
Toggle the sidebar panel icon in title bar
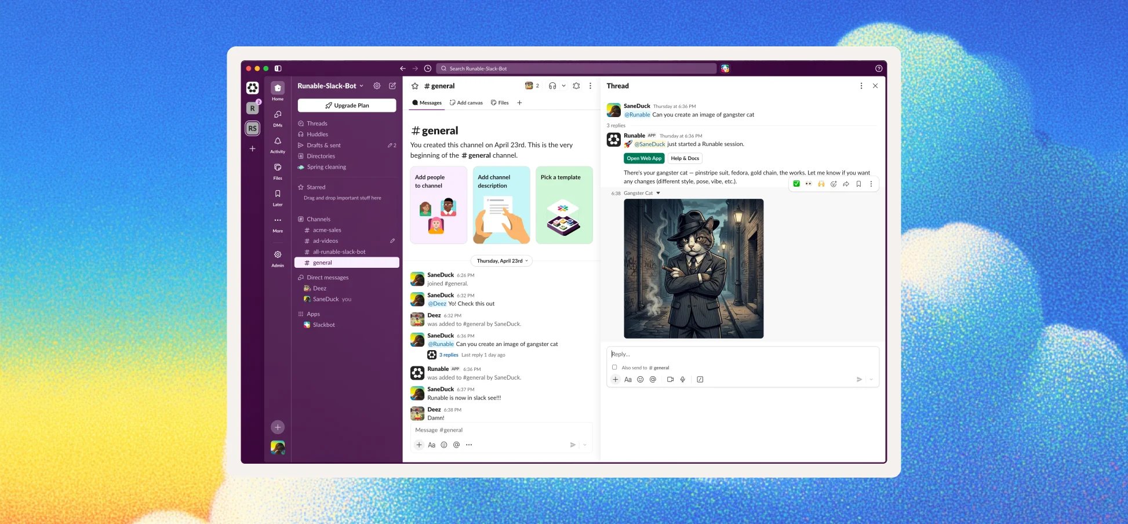click(x=278, y=68)
